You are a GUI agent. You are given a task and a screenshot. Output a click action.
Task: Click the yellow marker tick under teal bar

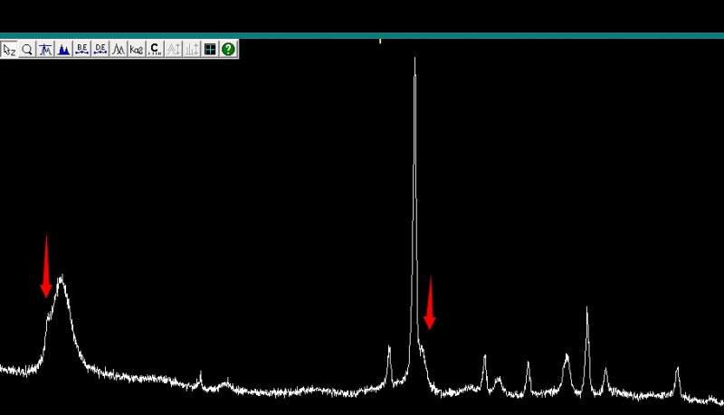(380, 42)
